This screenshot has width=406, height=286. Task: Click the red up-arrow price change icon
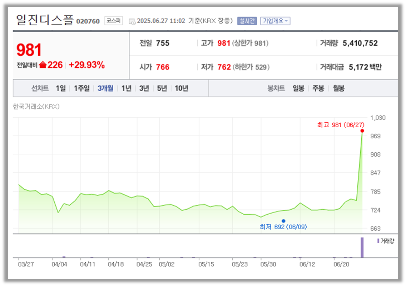pyautogui.click(x=43, y=65)
